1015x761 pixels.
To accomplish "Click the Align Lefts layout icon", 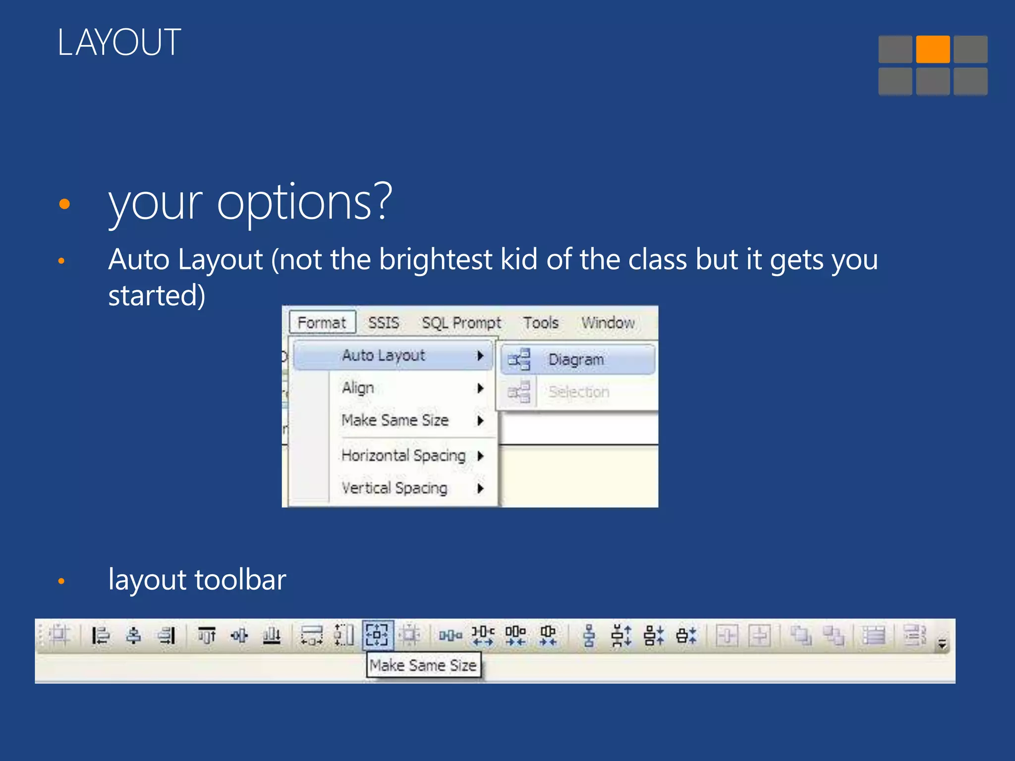I will click(101, 635).
